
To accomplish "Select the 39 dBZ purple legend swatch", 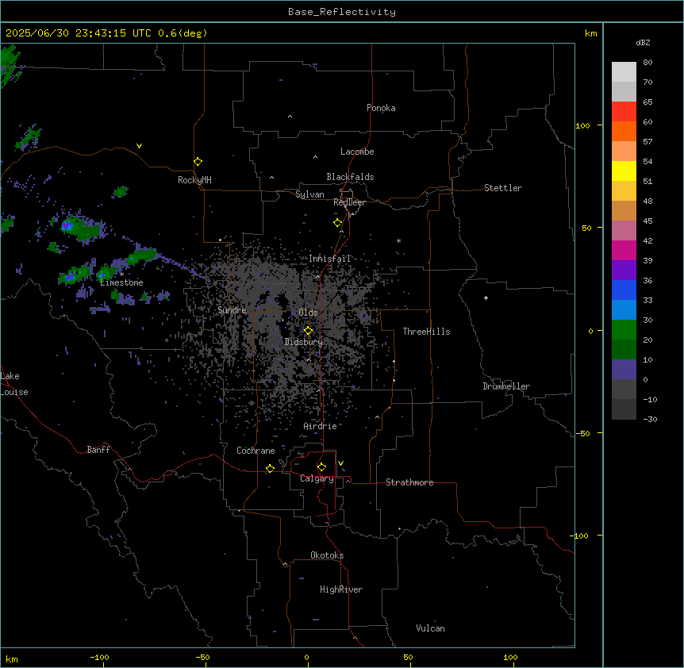I will [x=624, y=271].
